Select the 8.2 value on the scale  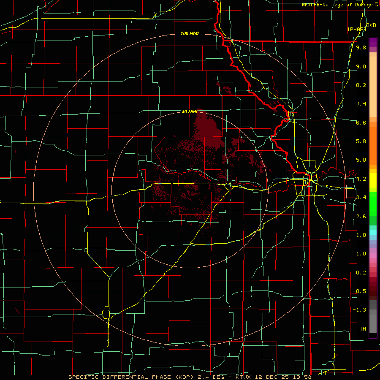pyautogui.click(x=361, y=85)
